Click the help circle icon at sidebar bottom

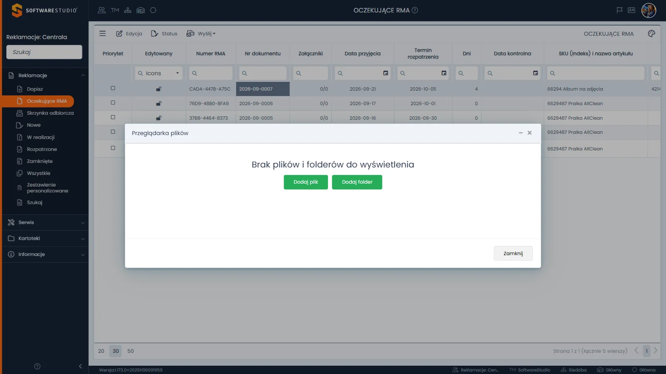(37, 366)
